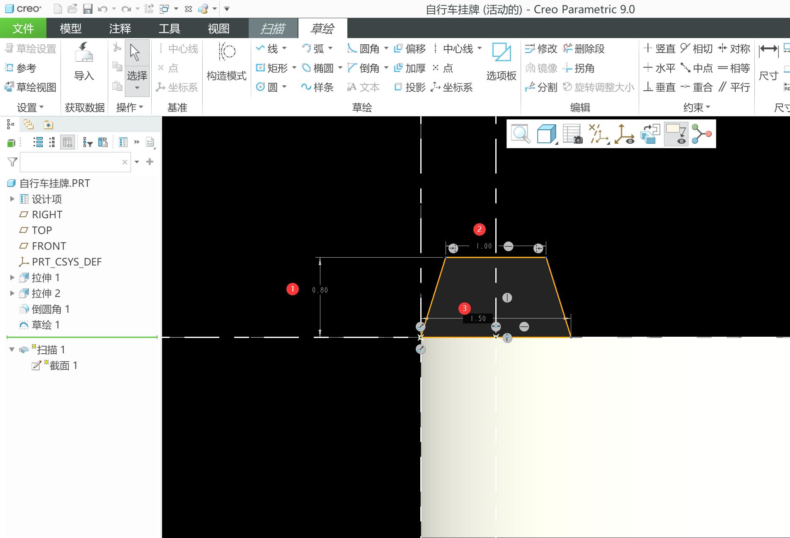Open the 倒角 tool dropdown arrow

coord(386,68)
